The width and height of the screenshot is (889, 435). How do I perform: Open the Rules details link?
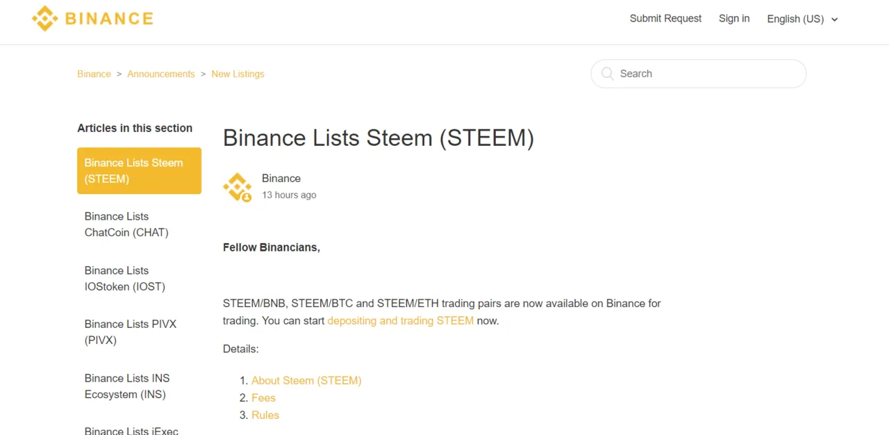265,415
